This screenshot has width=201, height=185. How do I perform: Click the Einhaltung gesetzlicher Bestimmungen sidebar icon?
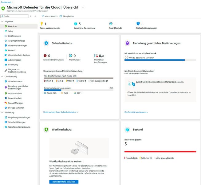pyautogui.click(x=6, y=88)
